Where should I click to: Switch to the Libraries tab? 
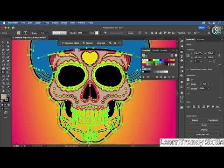click(x=201, y=40)
